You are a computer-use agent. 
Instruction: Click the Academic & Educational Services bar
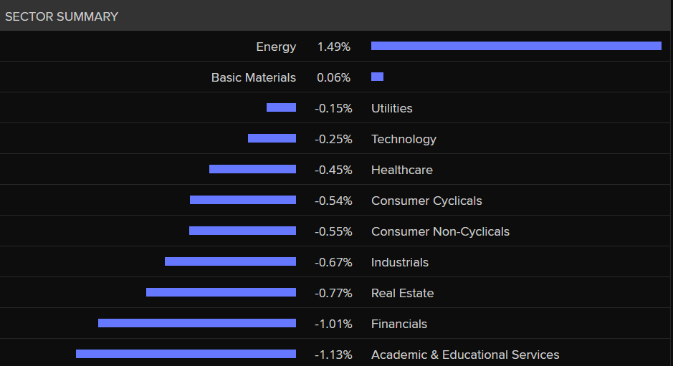click(186, 354)
